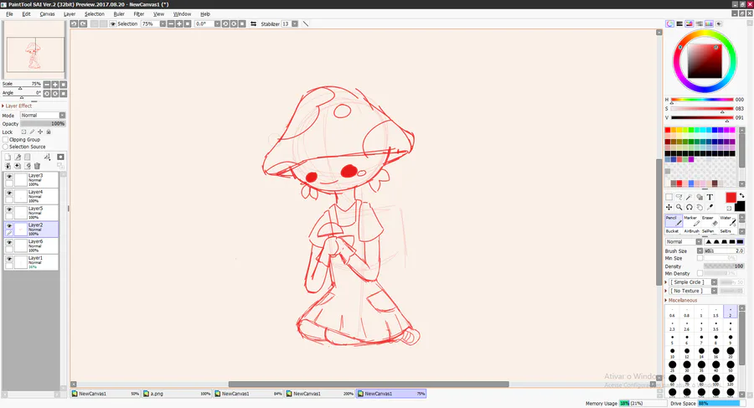
Task: Select the Pencil brush tool
Action: click(674, 221)
